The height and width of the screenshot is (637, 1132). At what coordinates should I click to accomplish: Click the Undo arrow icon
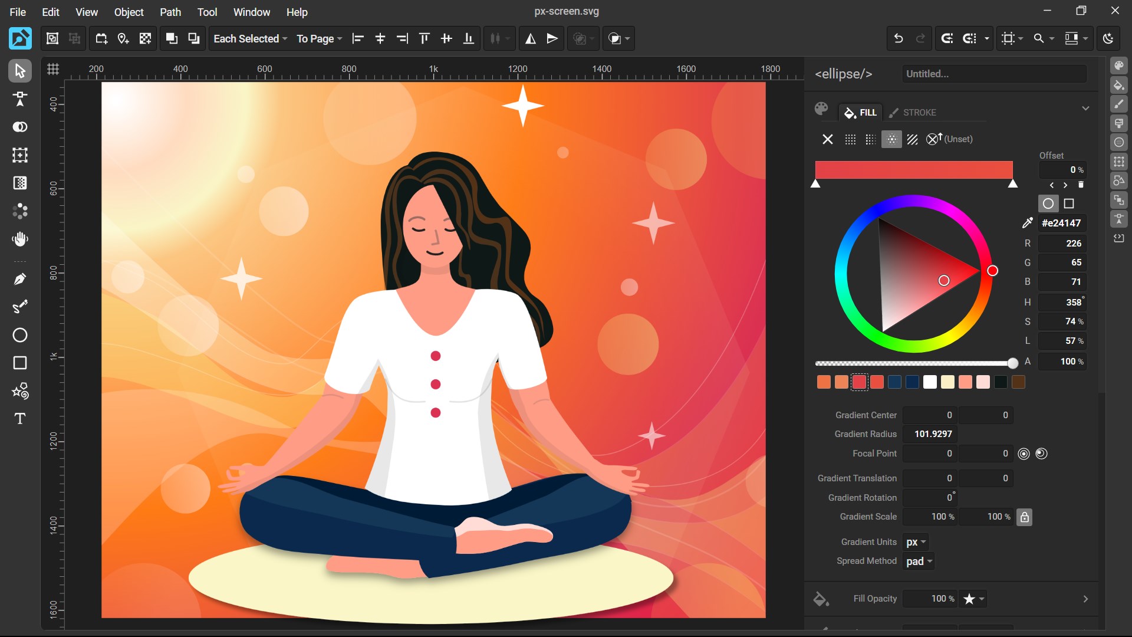(898, 38)
